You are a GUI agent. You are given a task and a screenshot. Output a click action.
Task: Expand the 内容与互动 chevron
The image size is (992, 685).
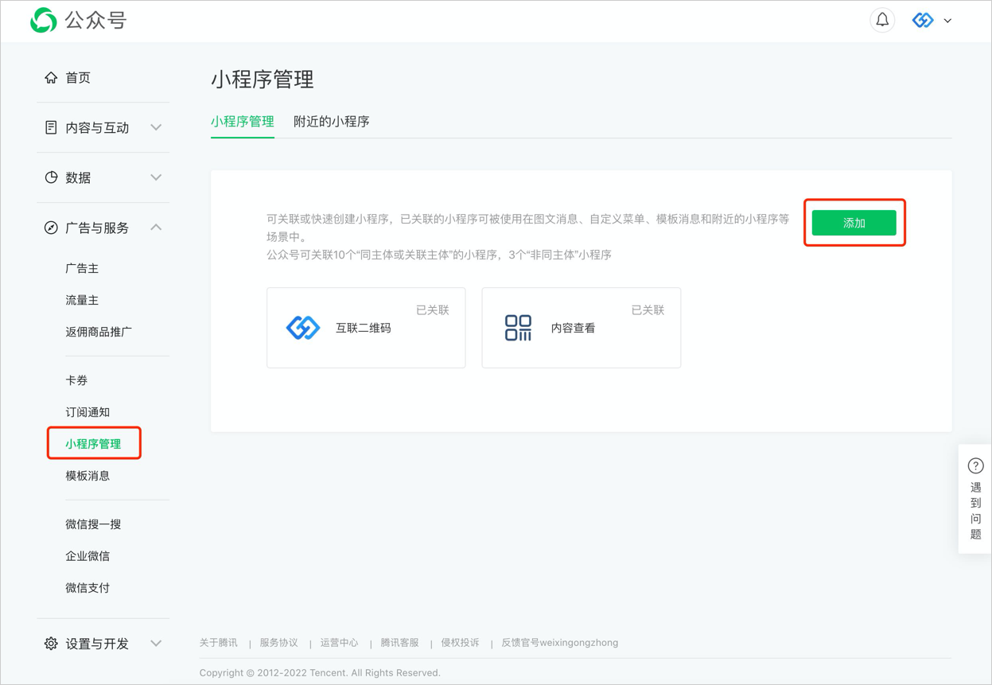(156, 127)
